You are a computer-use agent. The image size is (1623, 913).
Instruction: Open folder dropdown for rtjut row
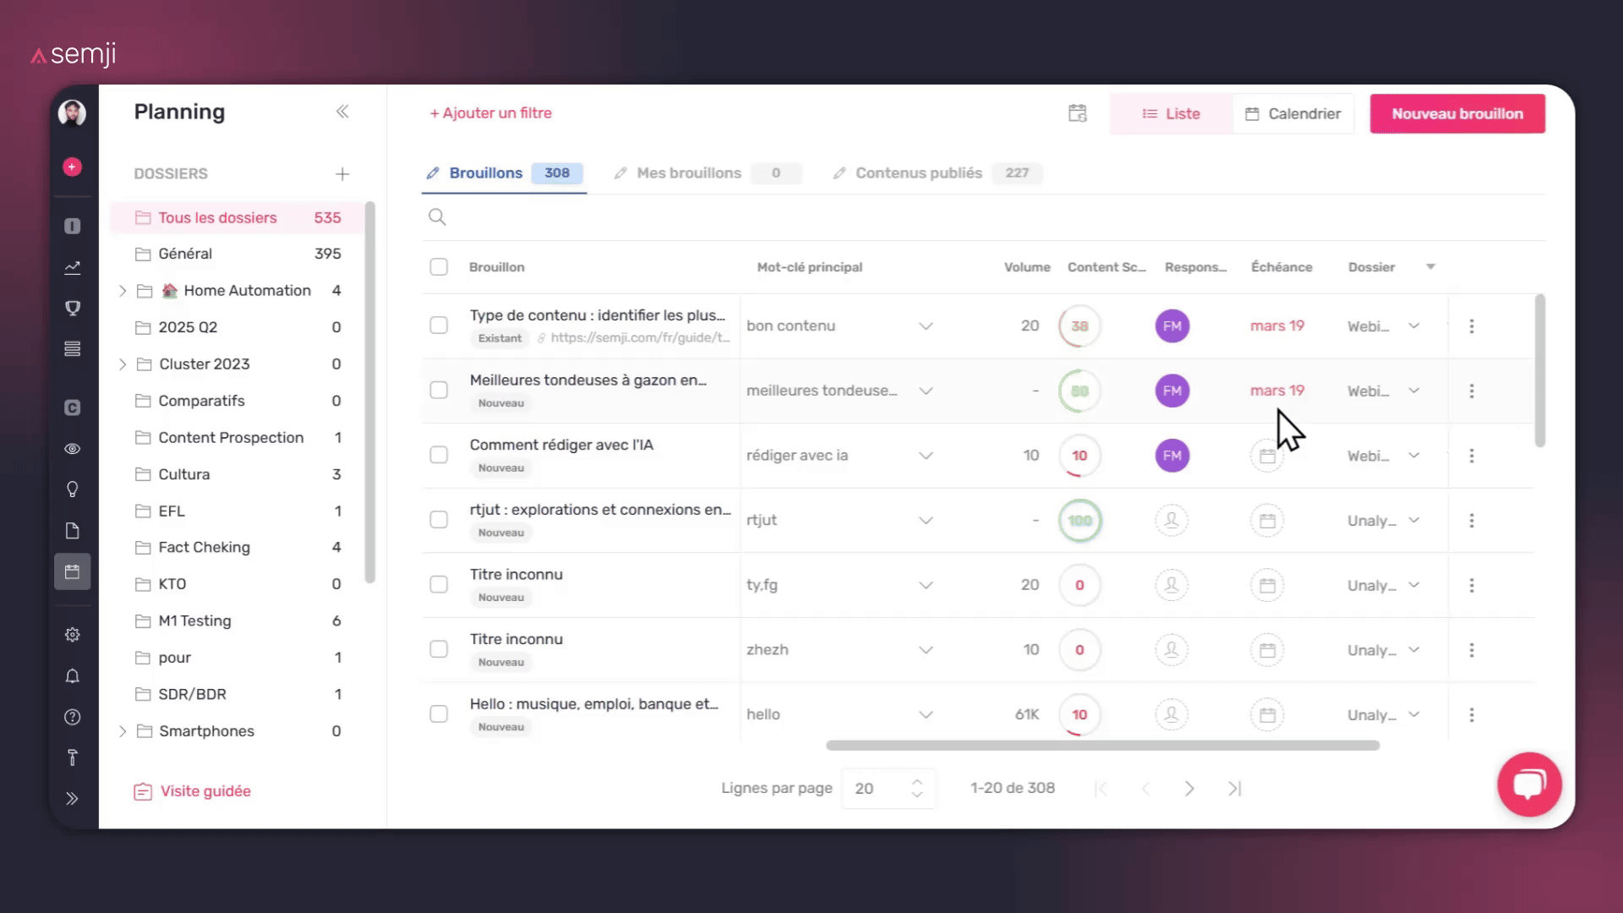pos(1414,521)
